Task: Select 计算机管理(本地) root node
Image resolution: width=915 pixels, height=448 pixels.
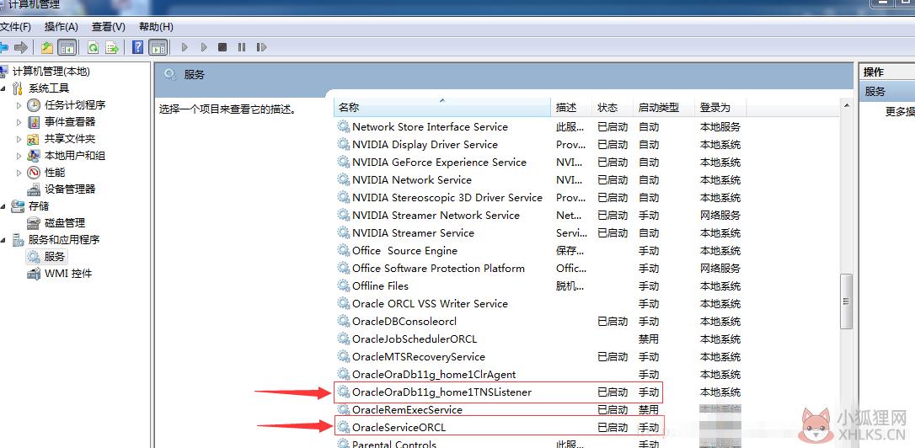Action: pos(51,72)
